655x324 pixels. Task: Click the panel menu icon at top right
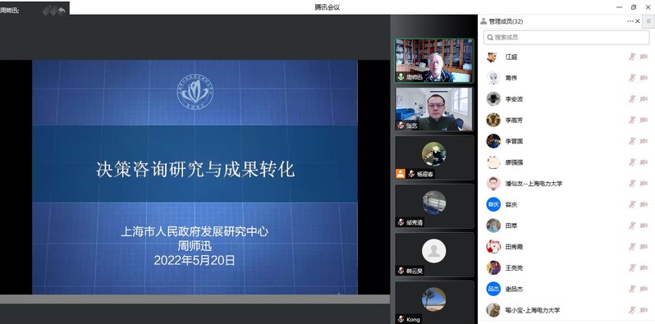[648, 21]
